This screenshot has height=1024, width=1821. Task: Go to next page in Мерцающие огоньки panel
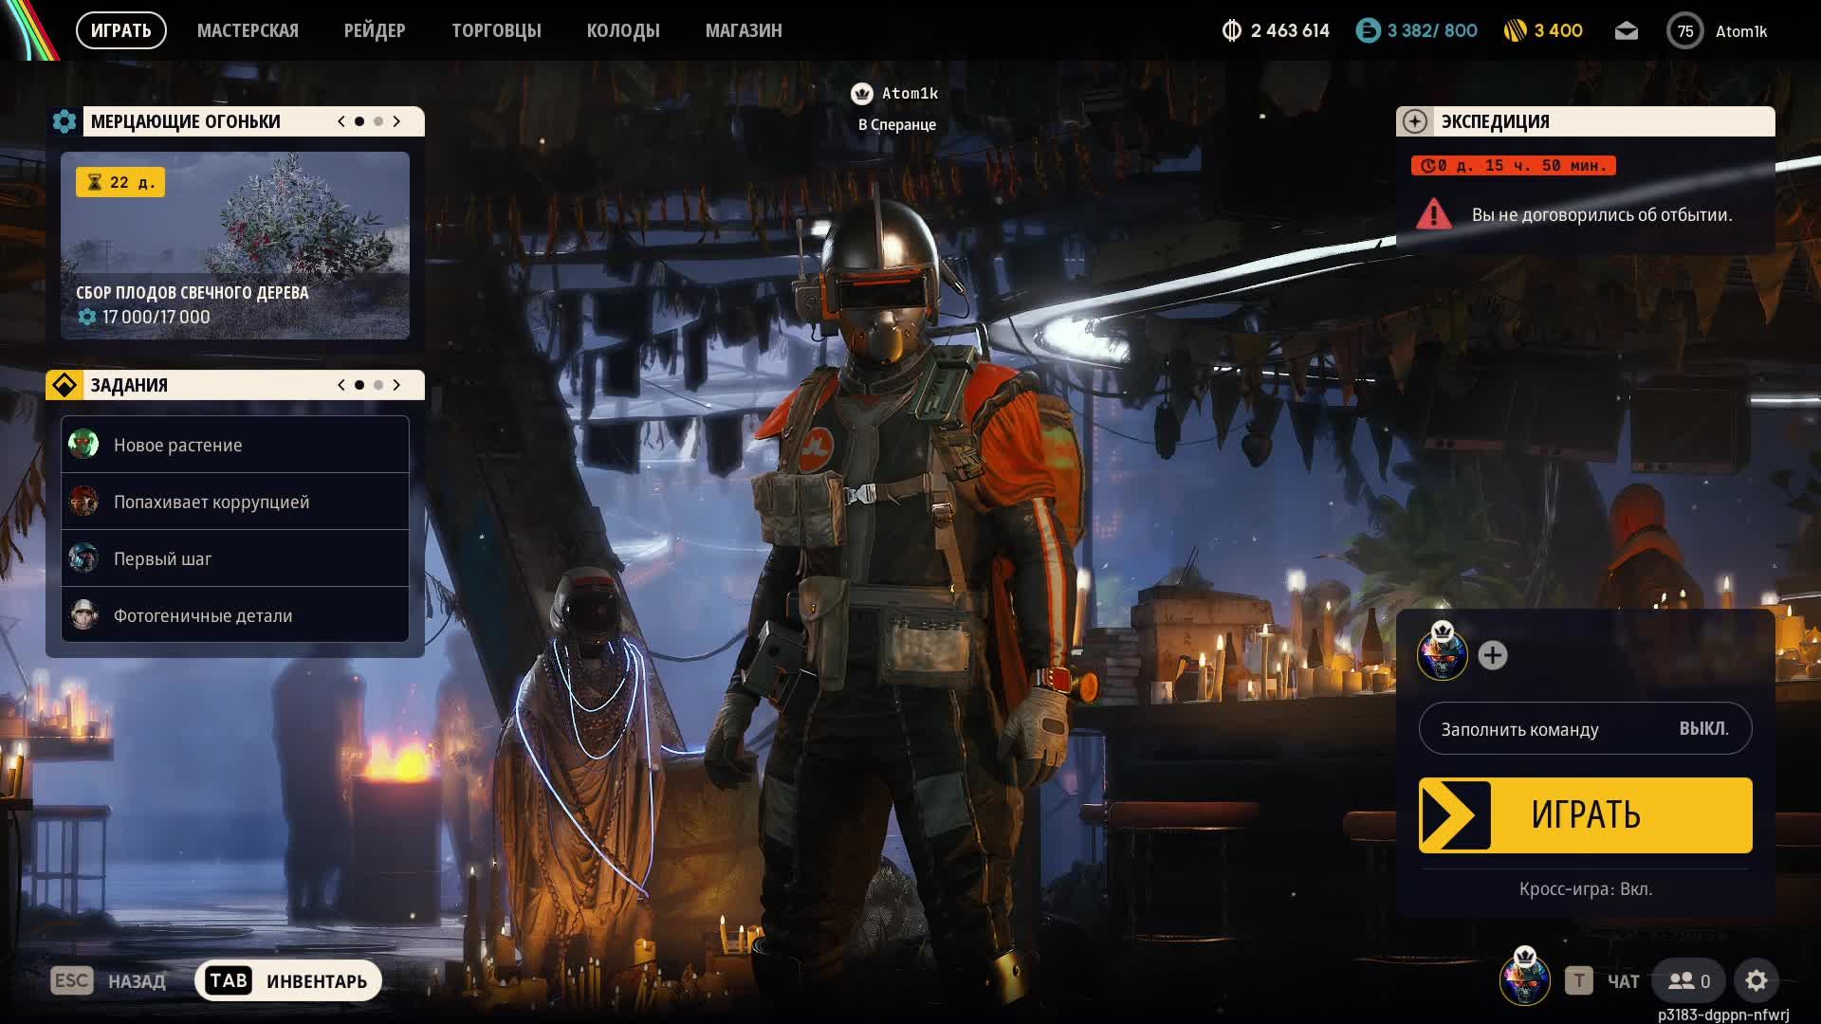coord(396,121)
